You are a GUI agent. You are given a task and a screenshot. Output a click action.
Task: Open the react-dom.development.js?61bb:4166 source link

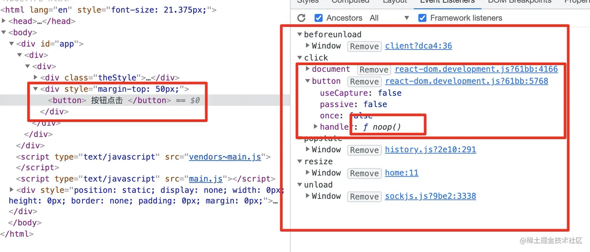tap(476, 69)
